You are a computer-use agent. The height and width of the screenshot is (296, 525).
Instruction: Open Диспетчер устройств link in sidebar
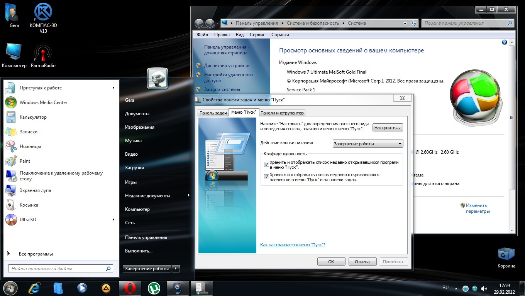point(227,66)
